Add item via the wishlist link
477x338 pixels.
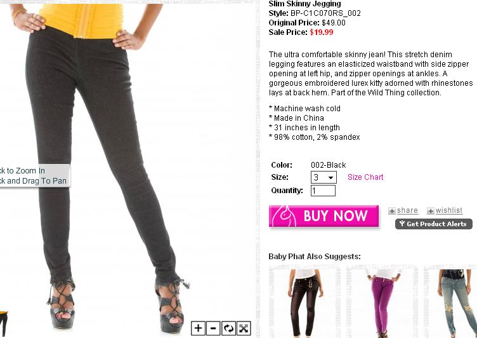tap(448, 210)
